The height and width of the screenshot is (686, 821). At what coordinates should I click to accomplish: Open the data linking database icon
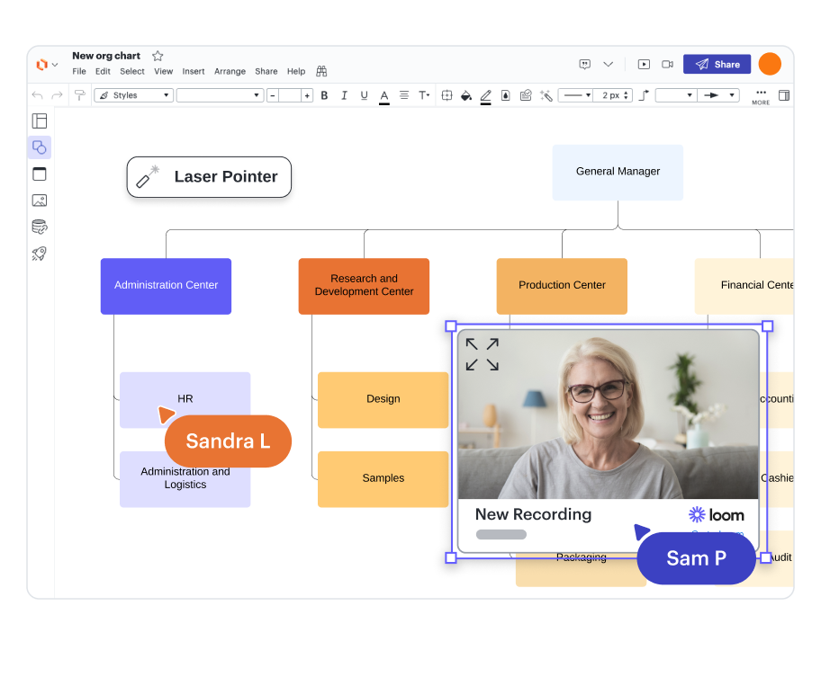[40, 227]
